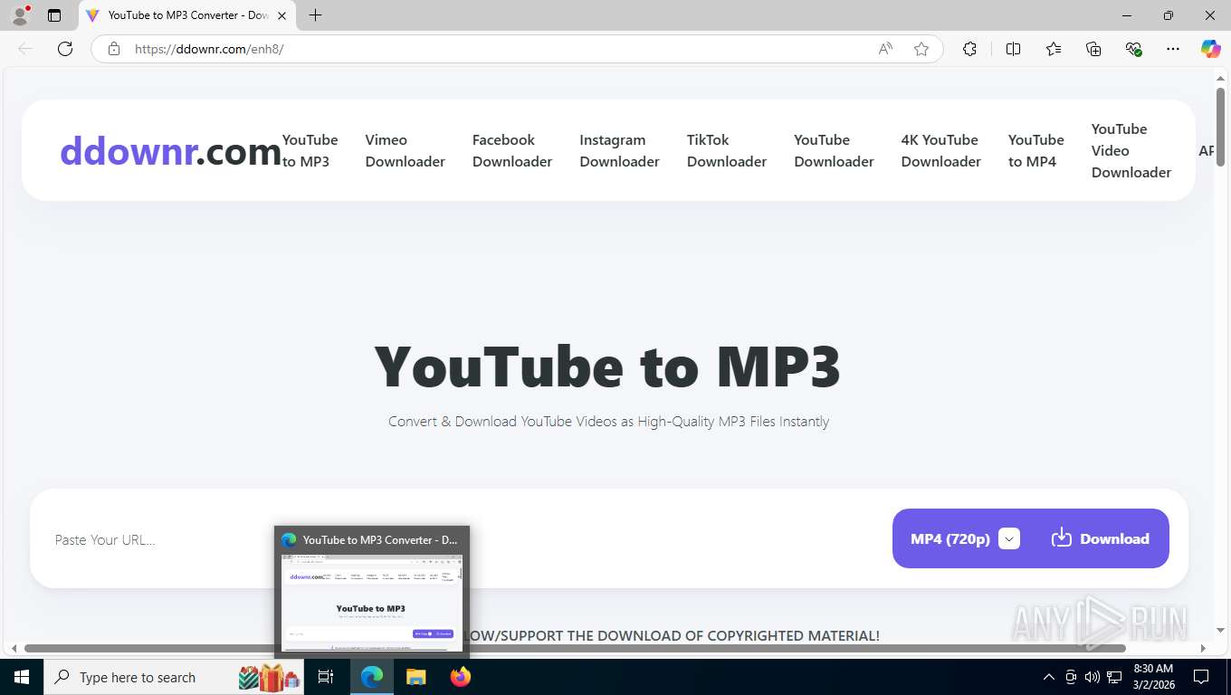Click the volume speaker tray icon
Image resolution: width=1231 pixels, height=695 pixels.
1092,677
